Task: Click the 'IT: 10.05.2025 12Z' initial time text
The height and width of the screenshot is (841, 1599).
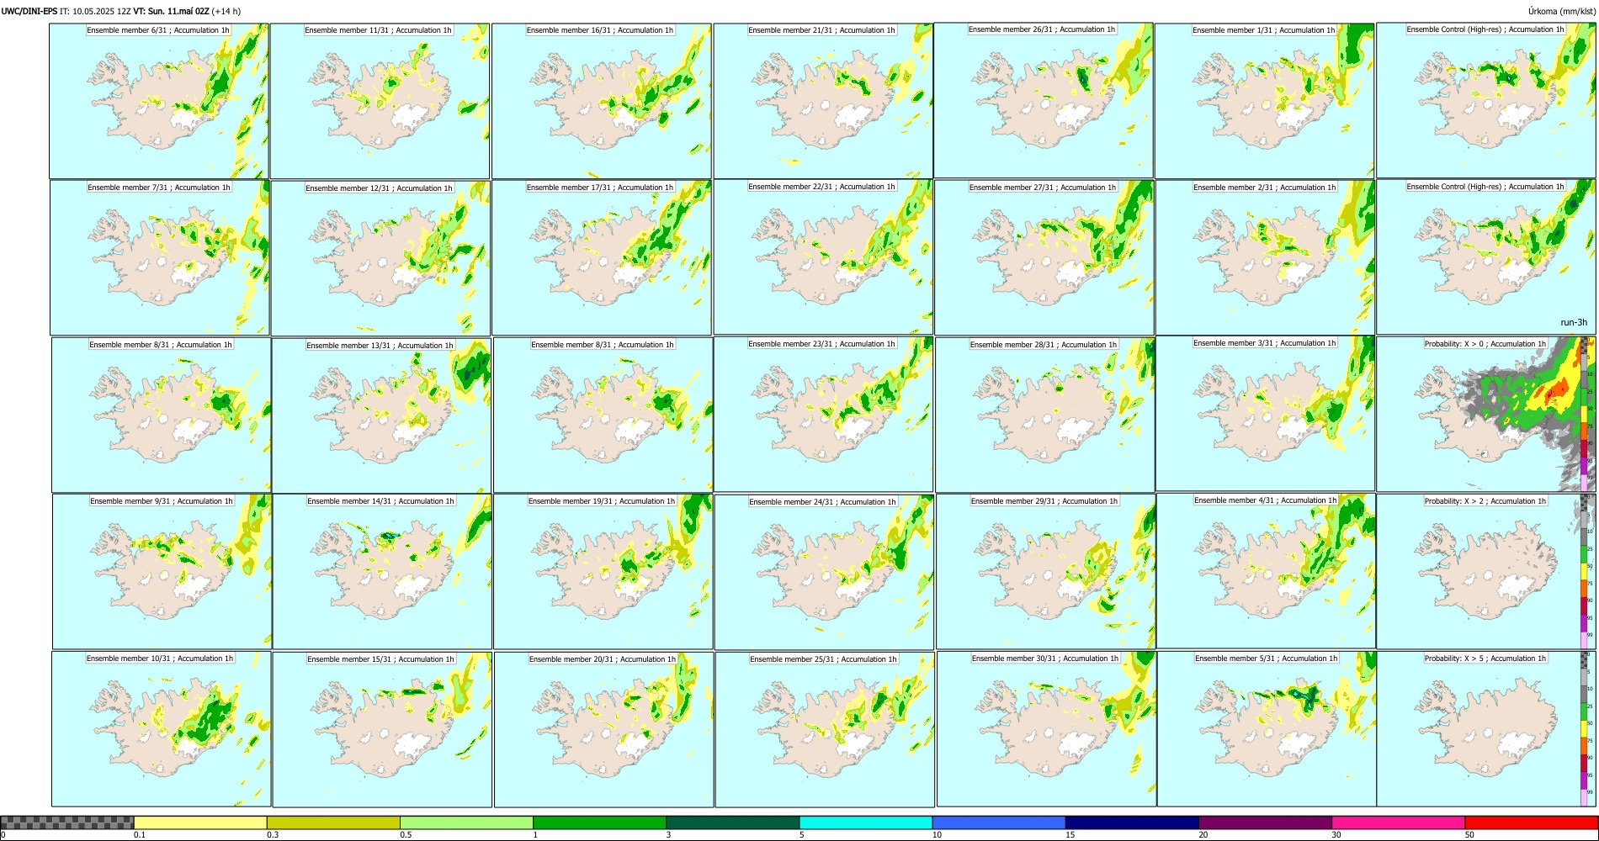Action: [x=95, y=11]
